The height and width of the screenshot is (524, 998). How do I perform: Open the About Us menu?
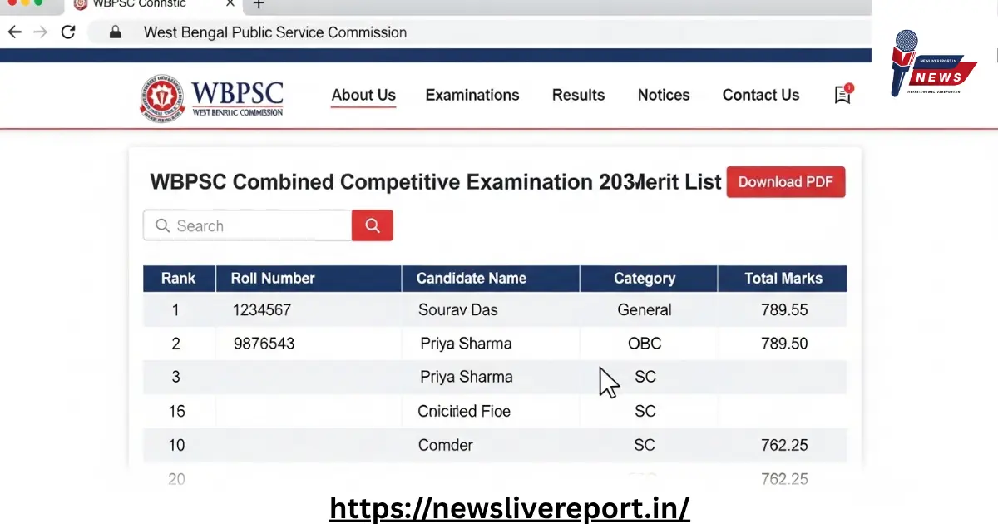click(363, 95)
